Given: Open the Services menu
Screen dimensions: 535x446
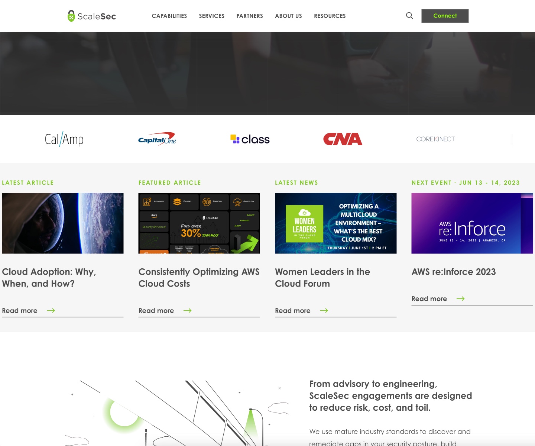Looking at the screenshot, I should tap(212, 16).
